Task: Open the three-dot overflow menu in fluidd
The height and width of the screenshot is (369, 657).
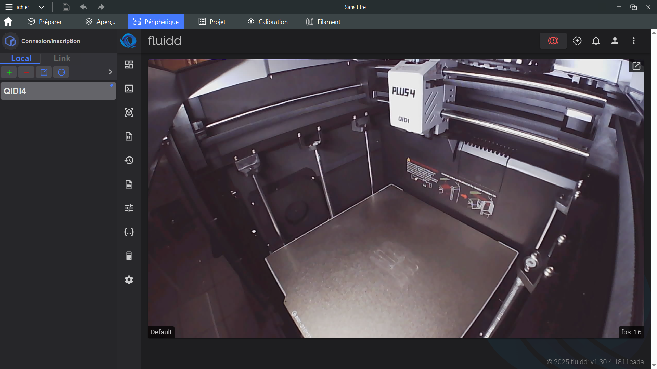Action: pos(633,41)
